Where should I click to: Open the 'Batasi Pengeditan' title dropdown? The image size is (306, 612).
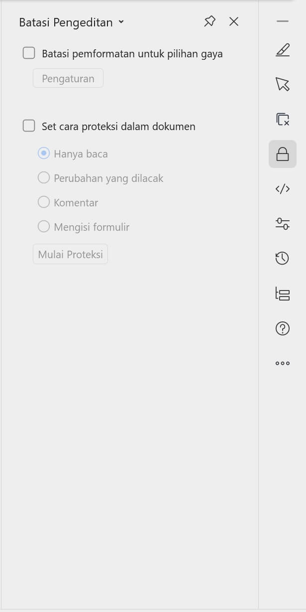pyautogui.click(x=120, y=22)
